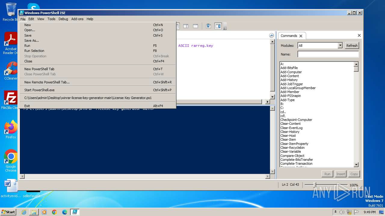Open FileZilla Client desktop icon
The height and width of the screenshot is (216, 385).
(x=11, y=100)
